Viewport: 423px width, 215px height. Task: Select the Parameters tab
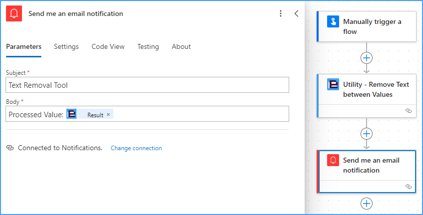point(24,46)
